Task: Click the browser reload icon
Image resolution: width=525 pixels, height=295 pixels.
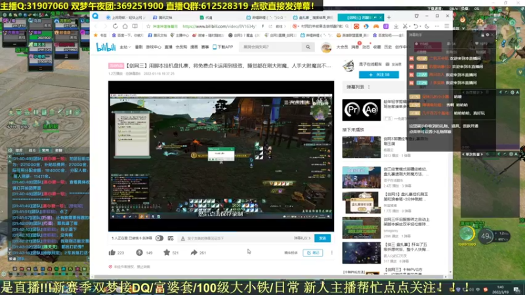Action: (x=115, y=26)
